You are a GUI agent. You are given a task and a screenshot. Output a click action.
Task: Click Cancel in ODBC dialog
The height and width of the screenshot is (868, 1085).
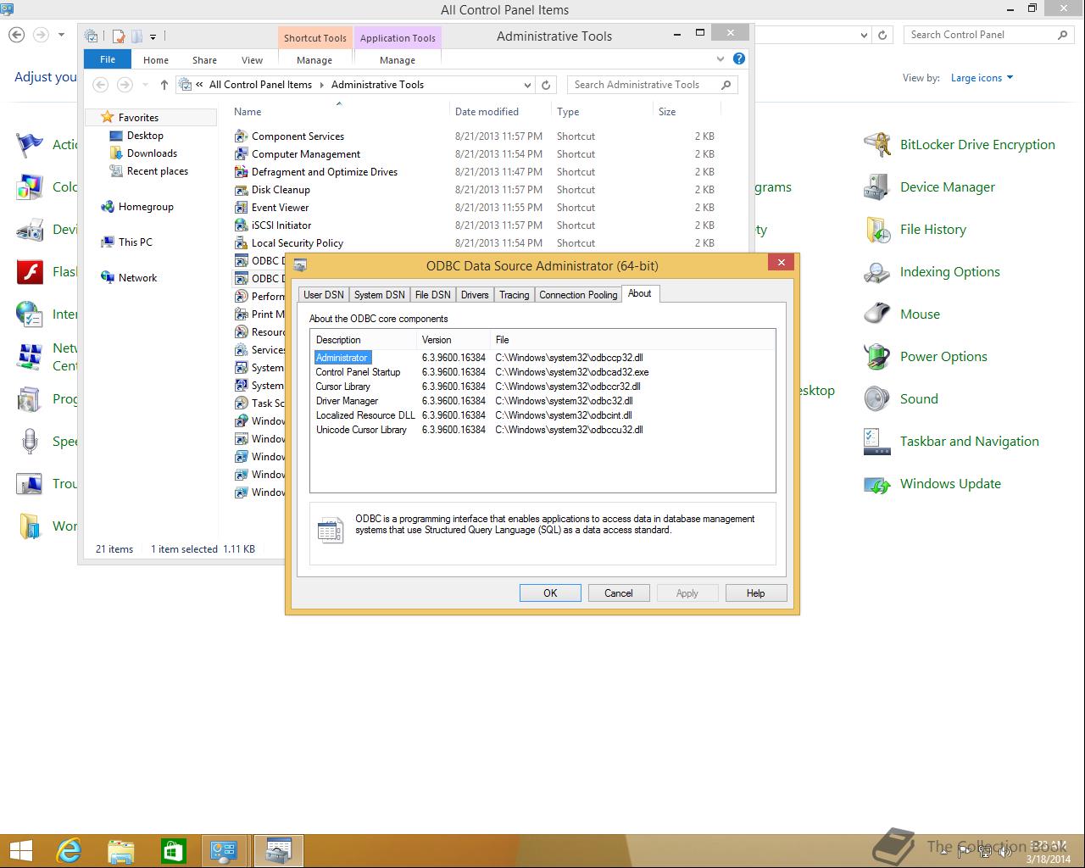[x=619, y=593]
